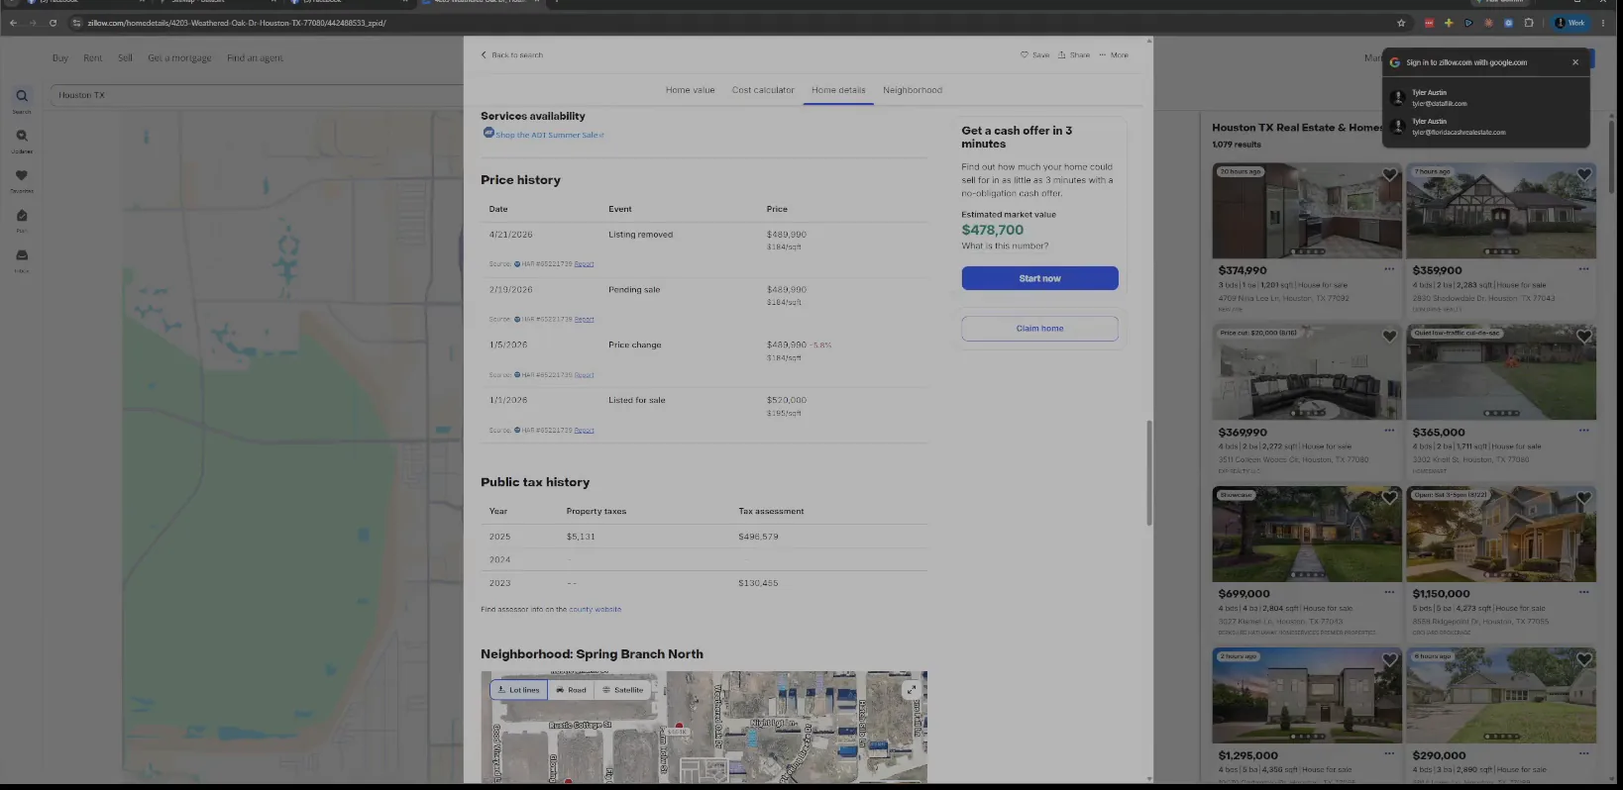1623x790 pixels.
Task: Close the Google sign-in popup
Action: [1575, 62]
